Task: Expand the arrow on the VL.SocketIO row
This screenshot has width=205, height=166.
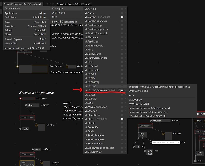Action: (125, 127)
